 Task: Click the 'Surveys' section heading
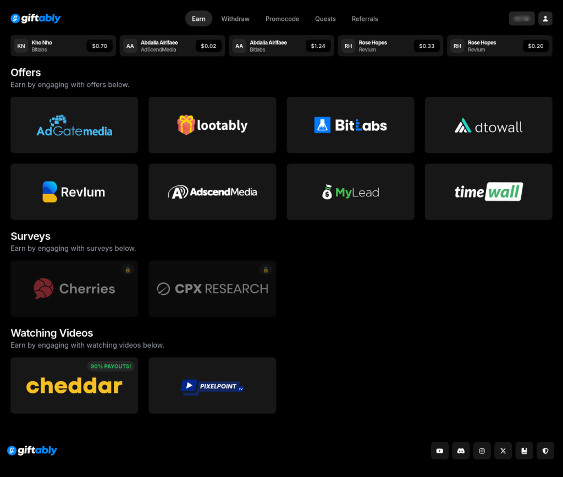click(x=31, y=237)
